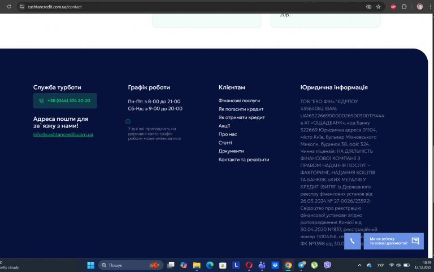This screenshot has width=434, height=272.
Task: Open the chat widget Ми на зв'язку
Action: tap(393, 241)
